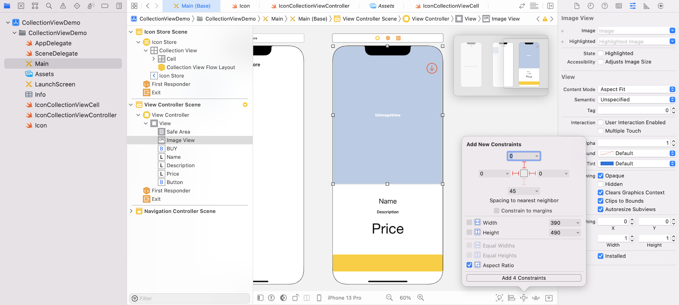Open the Find navigator magnifier icon
This screenshot has height=305, width=679.
click(x=49, y=6)
